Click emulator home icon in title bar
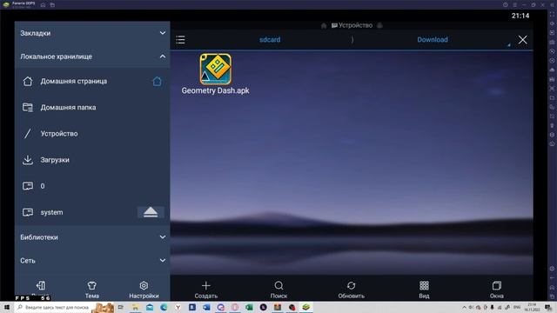The image size is (557, 313). (x=43, y=4)
